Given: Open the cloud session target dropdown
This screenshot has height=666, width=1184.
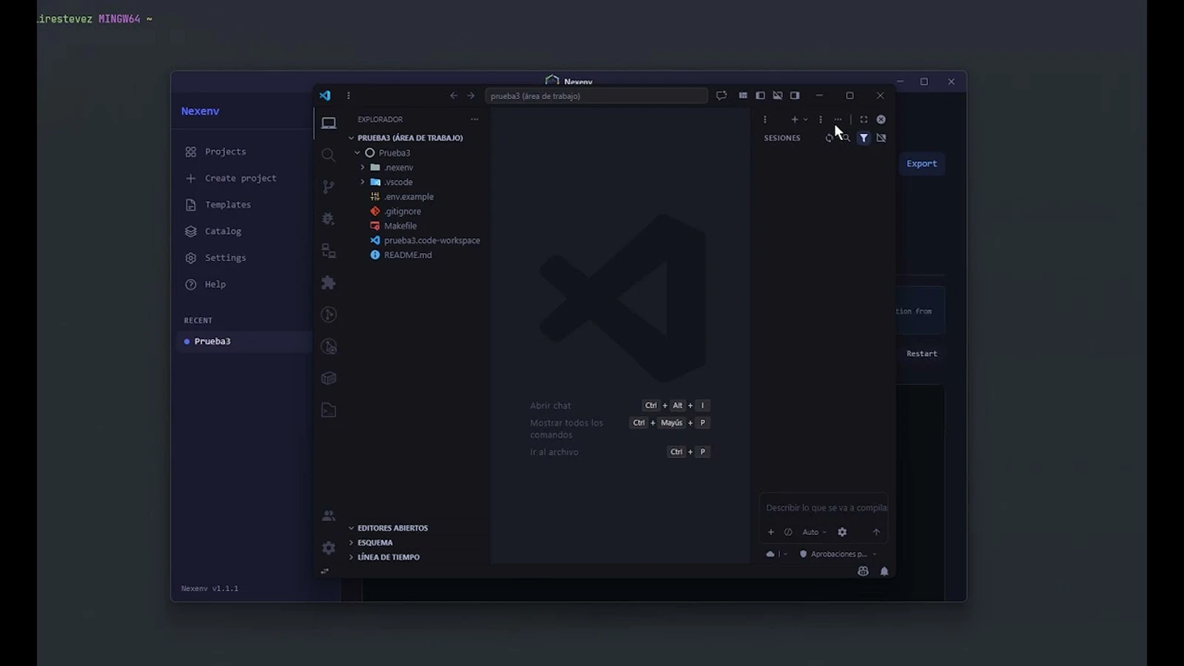Looking at the screenshot, I should pyautogui.click(x=776, y=554).
